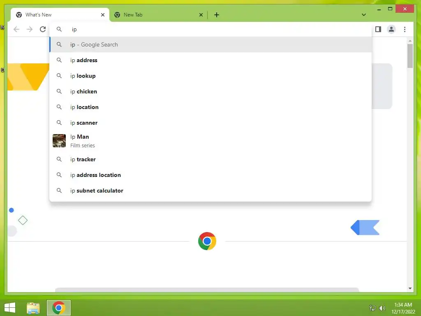Click the browser forward arrow
This screenshot has width=421, height=316.
click(x=30, y=29)
